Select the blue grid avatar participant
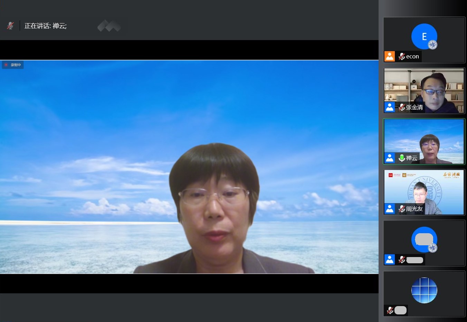The width and height of the screenshot is (467, 322). 424,290
